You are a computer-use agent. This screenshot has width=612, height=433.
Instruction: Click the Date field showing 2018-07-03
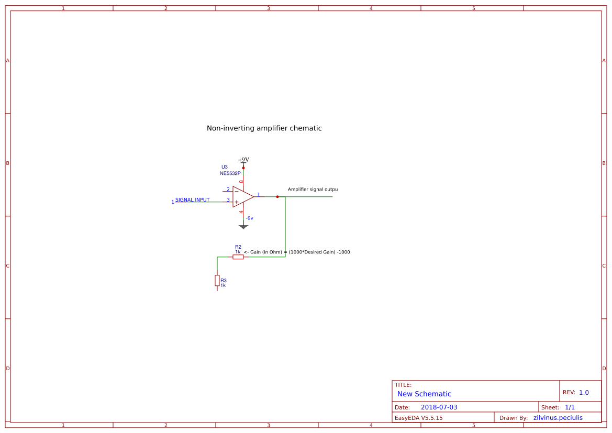click(x=440, y=406)
